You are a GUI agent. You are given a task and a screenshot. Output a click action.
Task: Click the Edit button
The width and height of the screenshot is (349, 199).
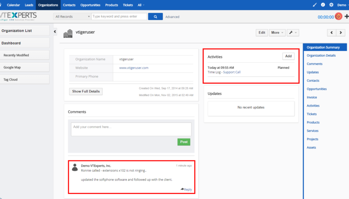262,33
